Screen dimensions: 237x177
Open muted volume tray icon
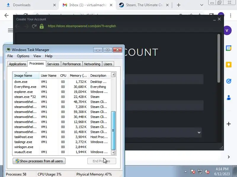click(x=207, y=171)
